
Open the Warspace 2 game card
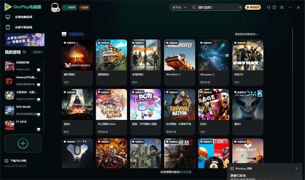(214, 63)
